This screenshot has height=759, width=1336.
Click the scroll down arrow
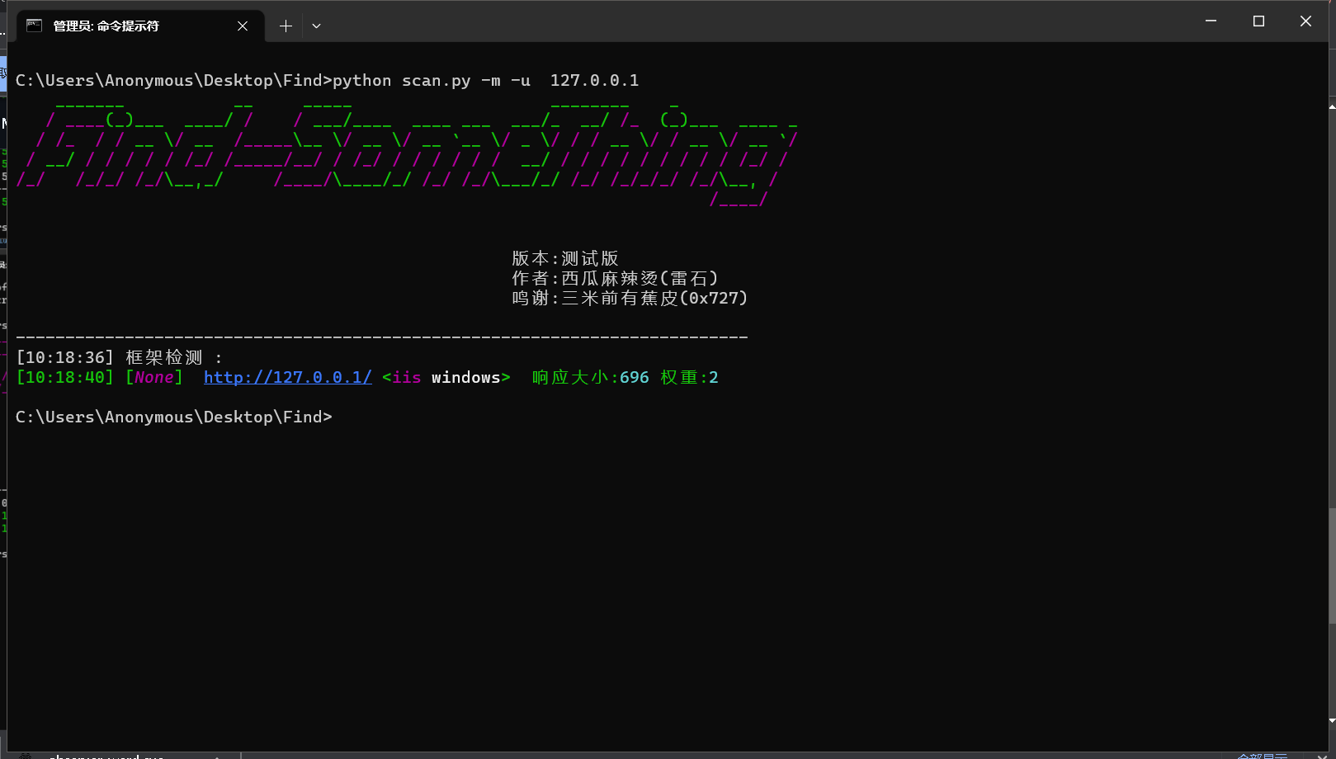tap(1332, 720)
